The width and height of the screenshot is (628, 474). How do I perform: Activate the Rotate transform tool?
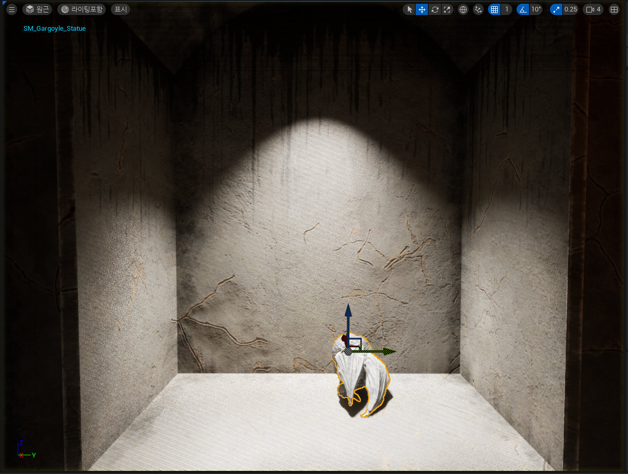coord(435,9)
